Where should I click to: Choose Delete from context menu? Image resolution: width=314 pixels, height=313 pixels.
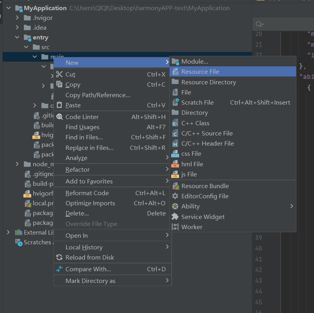112,213
